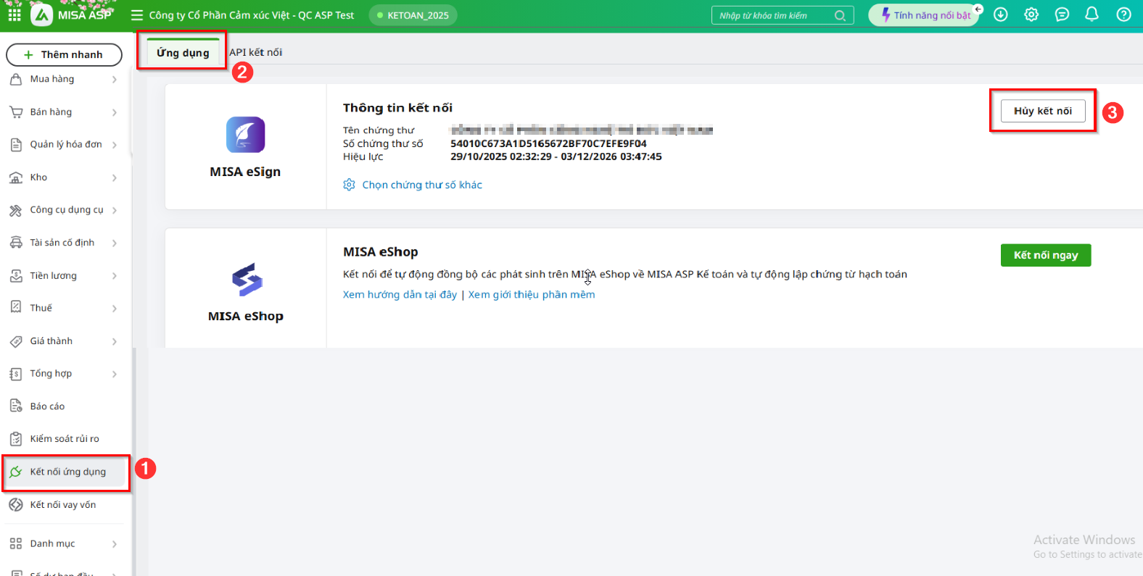
Task: Open the app launcher grid icon
Action: [x=15, y=14]
